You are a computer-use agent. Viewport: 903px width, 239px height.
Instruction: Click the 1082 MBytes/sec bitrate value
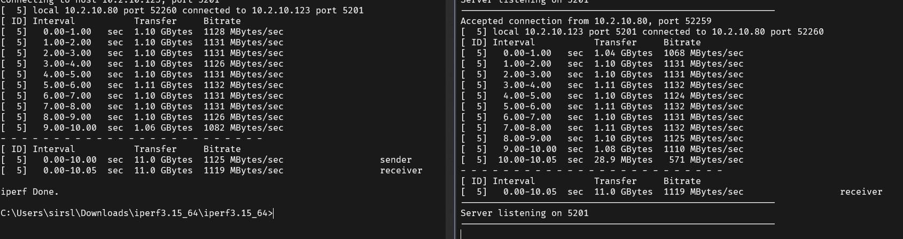pos(244,128)
